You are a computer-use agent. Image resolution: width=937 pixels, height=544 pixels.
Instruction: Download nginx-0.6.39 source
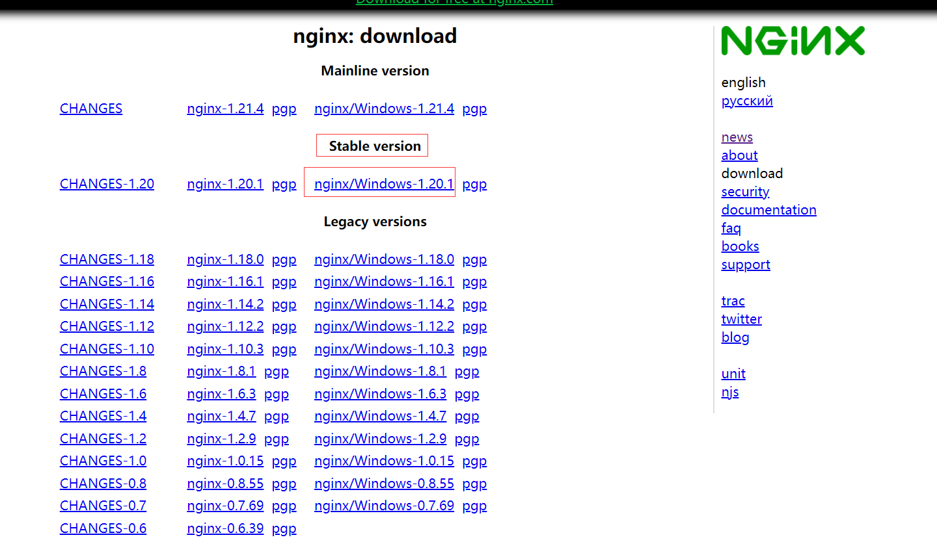225,528
